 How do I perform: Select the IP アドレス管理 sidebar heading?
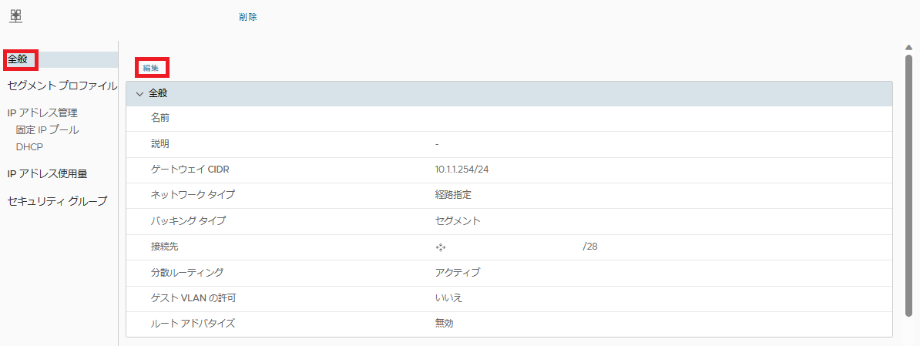tap(42, 113)
